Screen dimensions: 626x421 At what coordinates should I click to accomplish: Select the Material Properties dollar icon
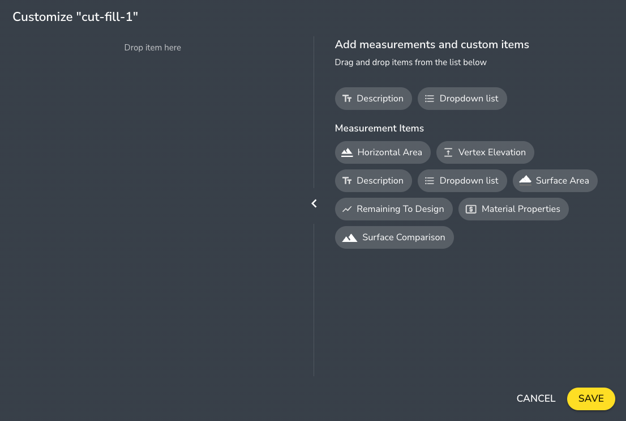click(471, 209)
